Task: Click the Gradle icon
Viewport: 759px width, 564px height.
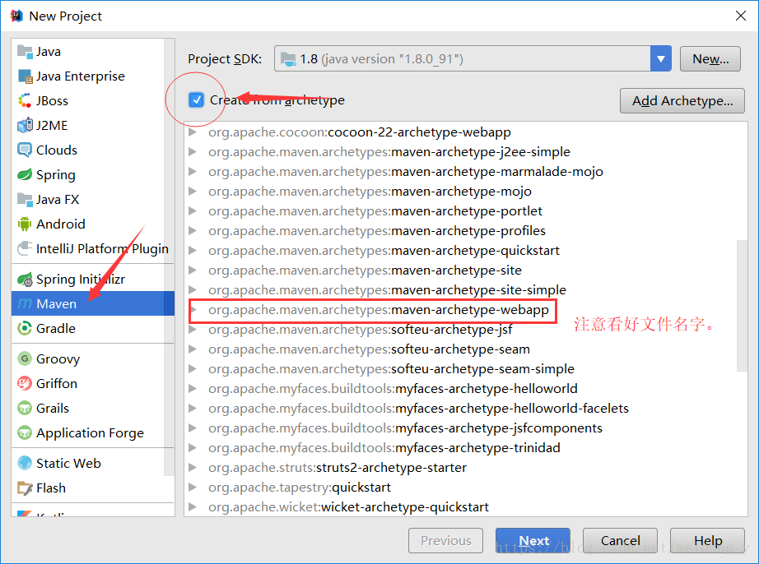Action: [x=24, y=328]
